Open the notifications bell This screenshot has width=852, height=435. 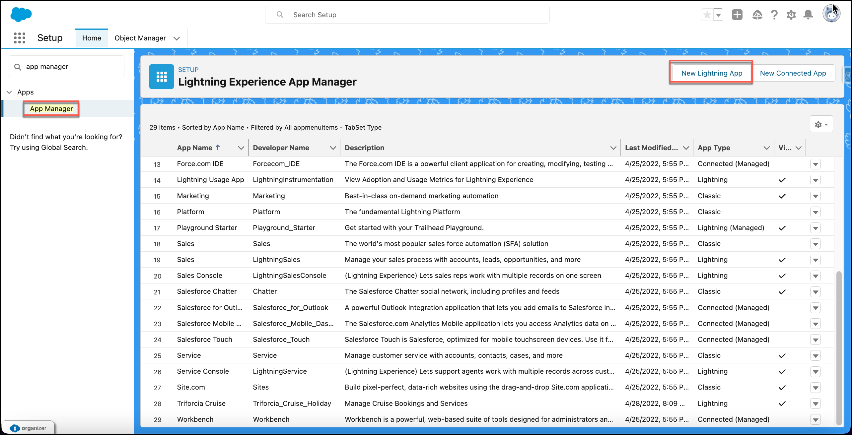[808, 15]
